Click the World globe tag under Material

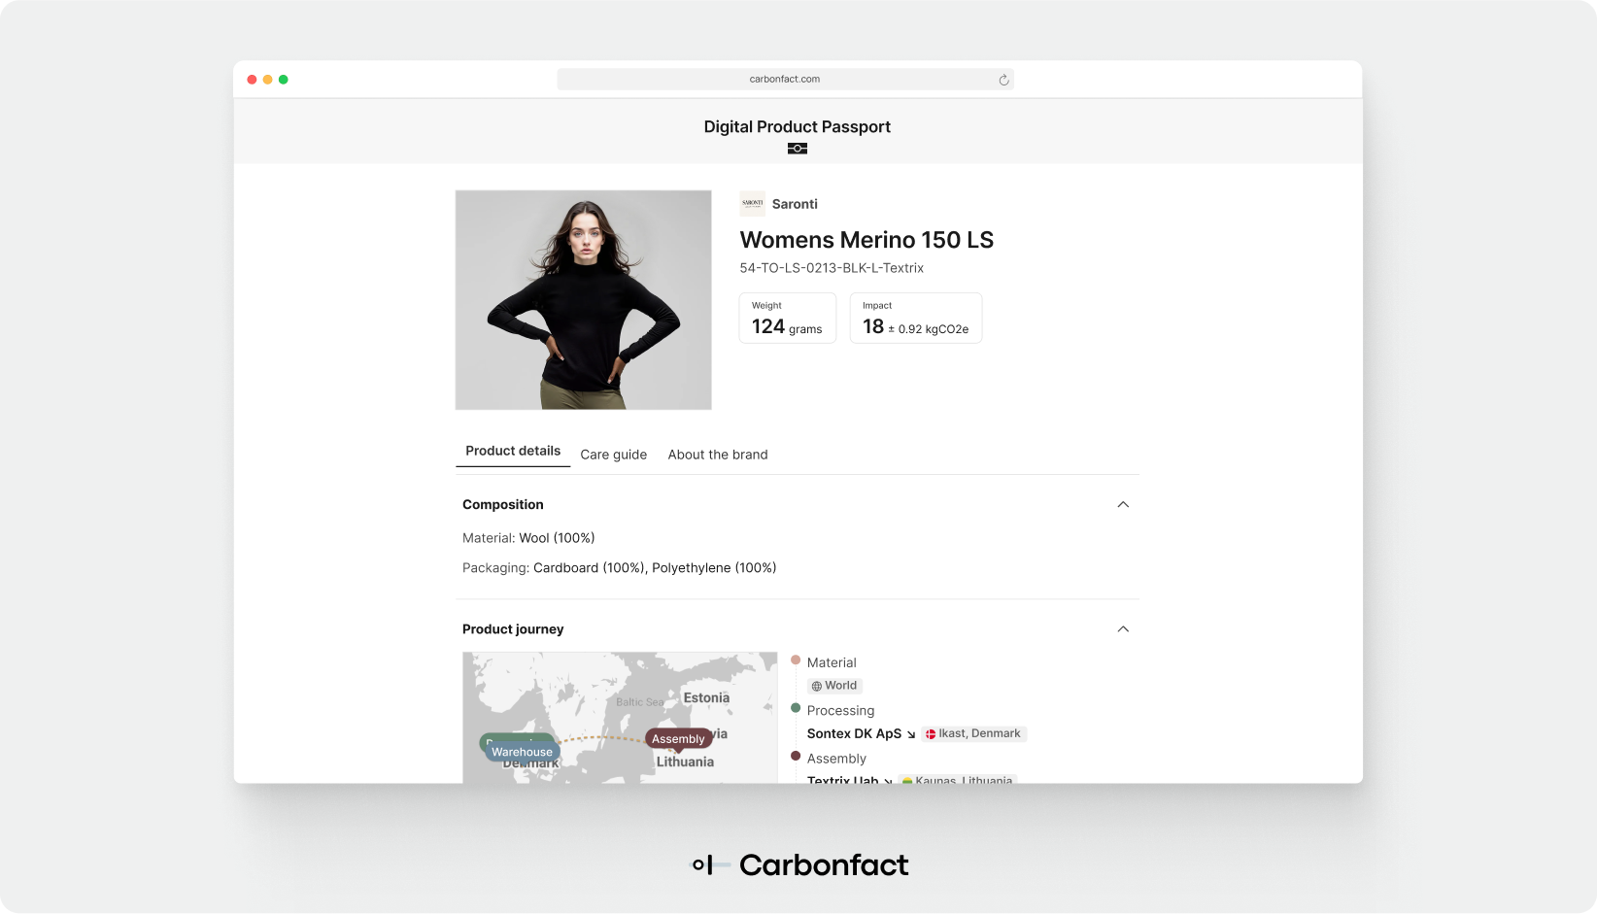coord(834,686)
